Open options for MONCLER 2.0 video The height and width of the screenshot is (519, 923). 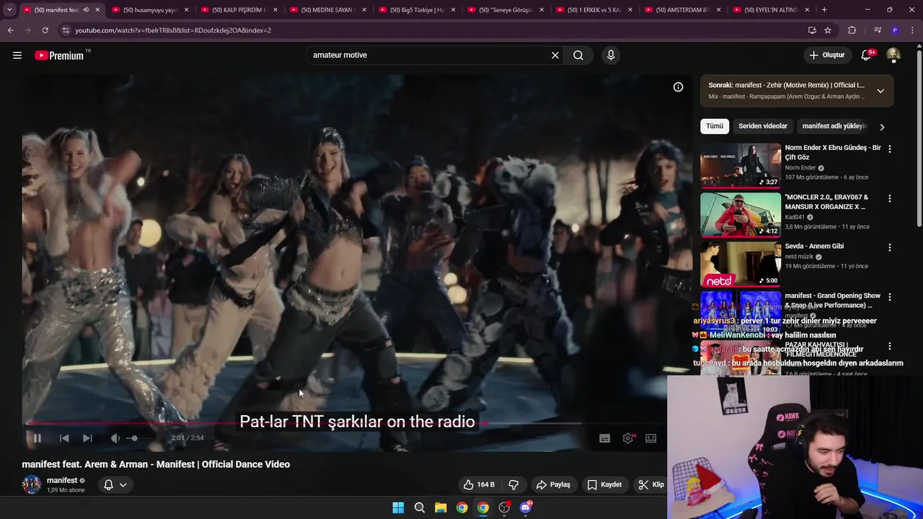point(889,198)
